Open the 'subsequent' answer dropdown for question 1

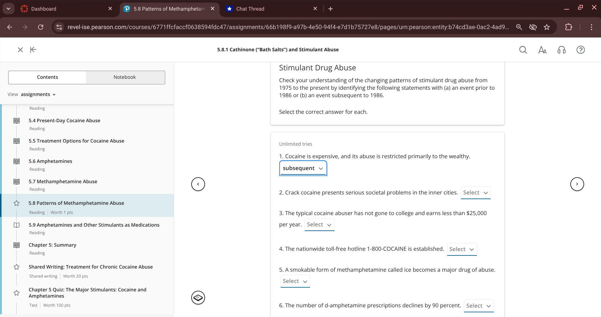[302, 168]
